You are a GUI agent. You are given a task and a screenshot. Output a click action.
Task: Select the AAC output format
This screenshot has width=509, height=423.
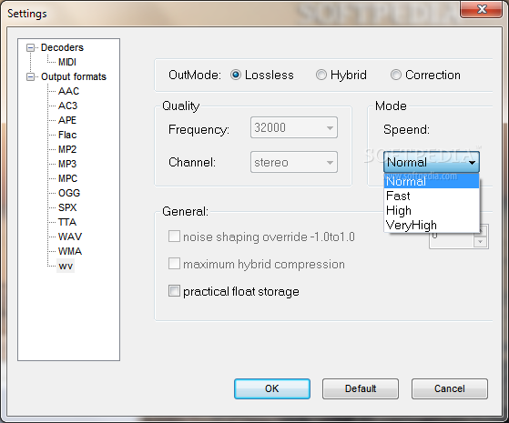tap(68, 91)
